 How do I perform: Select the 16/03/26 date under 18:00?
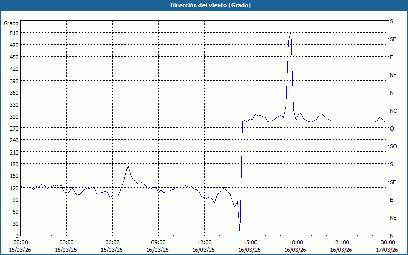pos(295,250)
